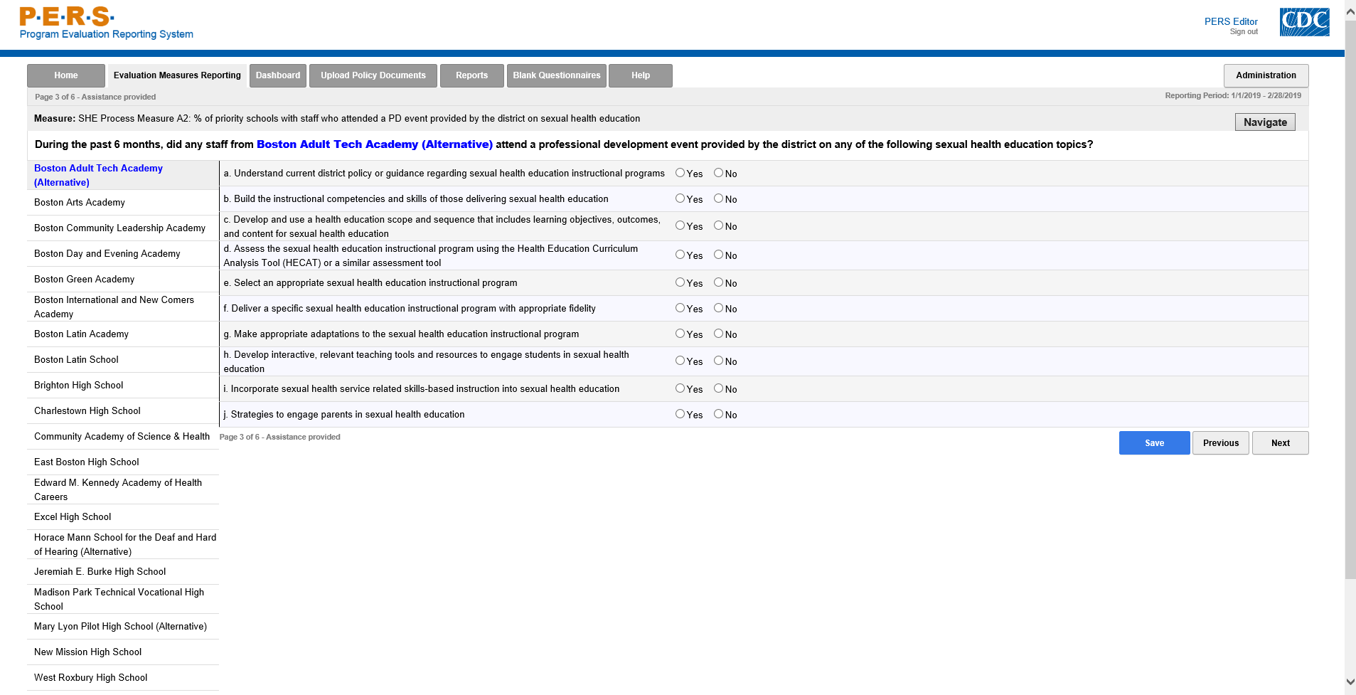
Task: Select Brighton High School
Action: point(123,386)
